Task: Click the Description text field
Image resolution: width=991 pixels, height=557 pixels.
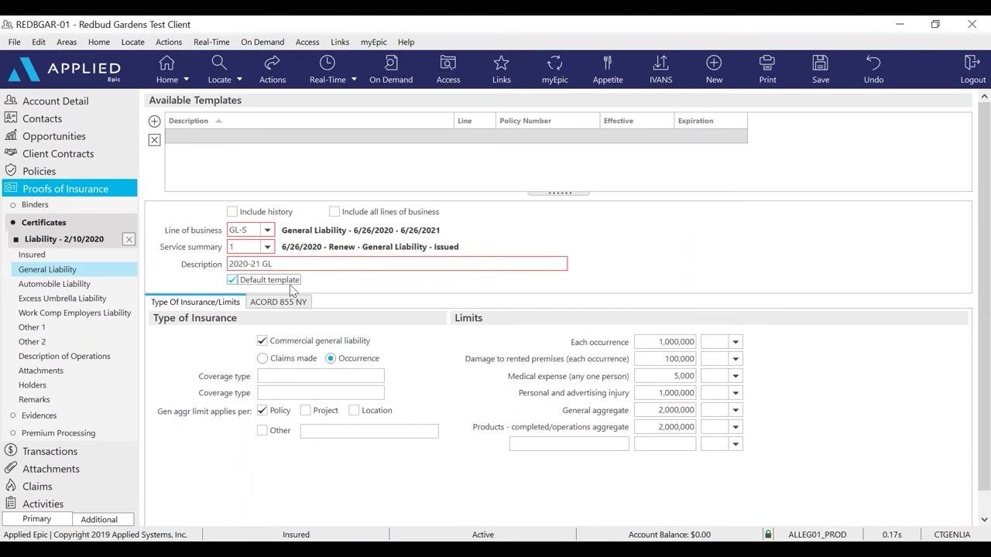Action: (397, 264)
